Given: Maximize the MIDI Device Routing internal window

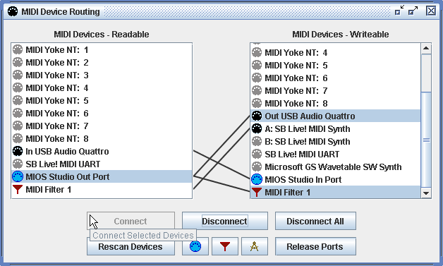Looking at the screenshot, I should (413, 11).
